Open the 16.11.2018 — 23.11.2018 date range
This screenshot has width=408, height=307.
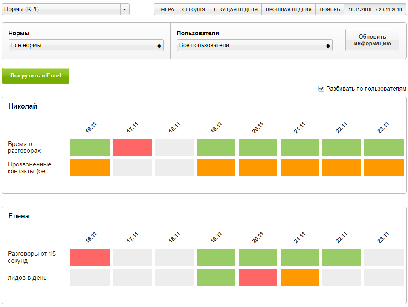[x=375, y=9]
